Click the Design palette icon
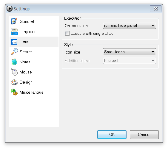 tap(14, 82)
